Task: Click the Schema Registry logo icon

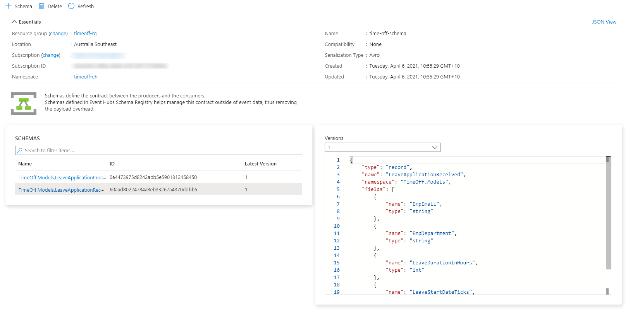Action: click(24, 103)
